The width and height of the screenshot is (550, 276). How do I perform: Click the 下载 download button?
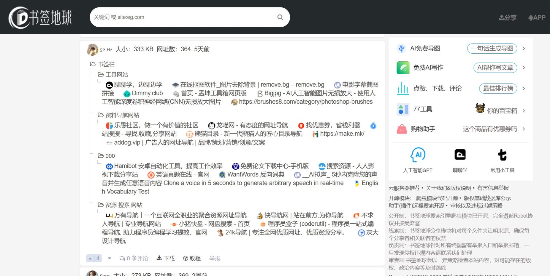pos(166,258)
